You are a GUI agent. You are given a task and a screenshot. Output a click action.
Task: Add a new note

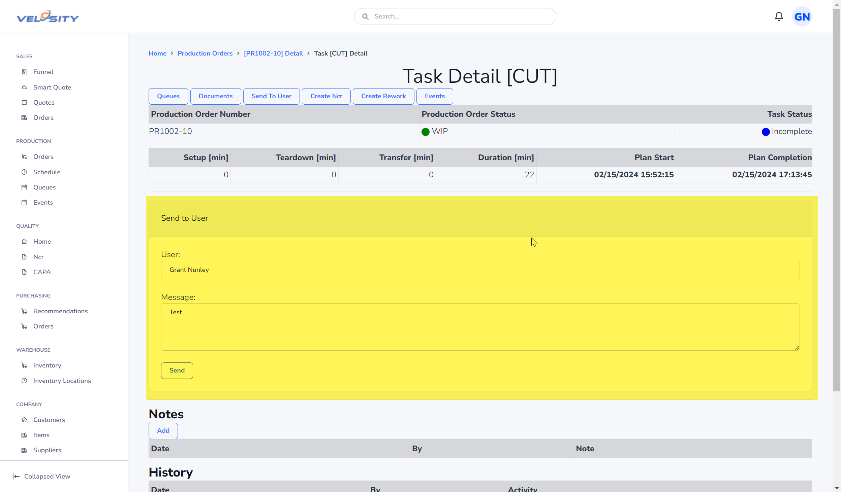coord(163,431)
